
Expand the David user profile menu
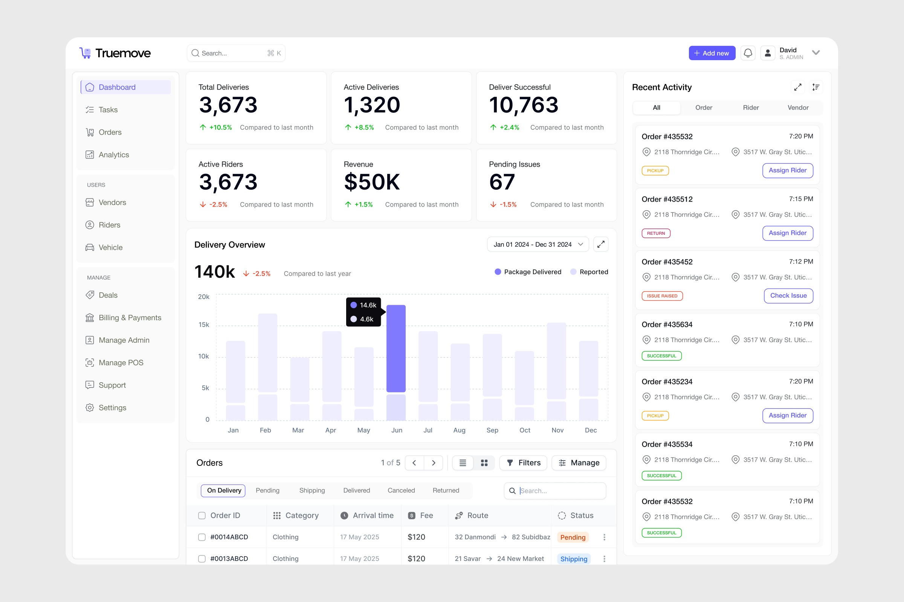pos(815,53)
